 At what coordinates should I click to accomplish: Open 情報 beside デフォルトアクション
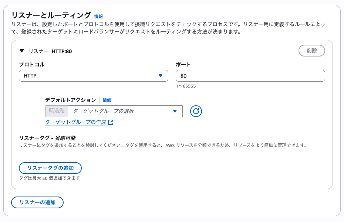click(x=107, y=100)
